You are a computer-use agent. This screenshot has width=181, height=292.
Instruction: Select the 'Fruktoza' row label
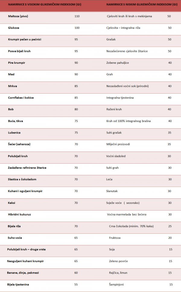point(115,238)
